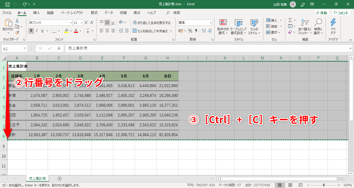354x188 pixels.
Task: Increase font size with large A icon
Action: [x=86, y=23]
